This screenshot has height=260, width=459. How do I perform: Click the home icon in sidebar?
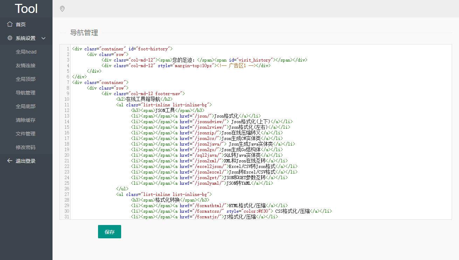point(10,24)
